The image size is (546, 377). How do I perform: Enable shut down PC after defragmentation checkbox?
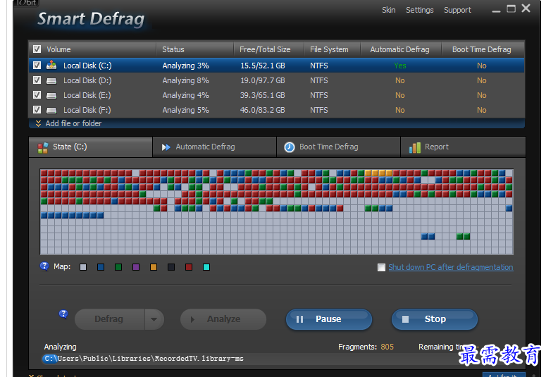[381, 267]
